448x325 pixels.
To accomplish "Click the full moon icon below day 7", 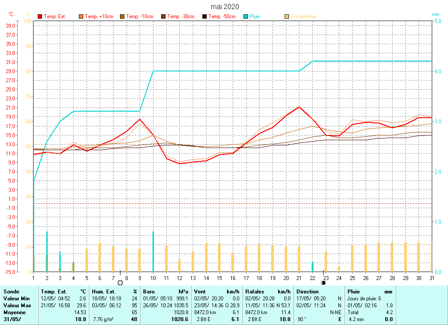I will [120, 283].
